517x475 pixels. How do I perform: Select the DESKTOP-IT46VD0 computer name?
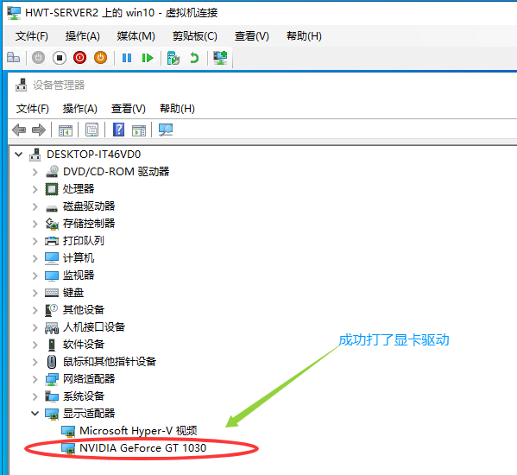pos(93,154)
